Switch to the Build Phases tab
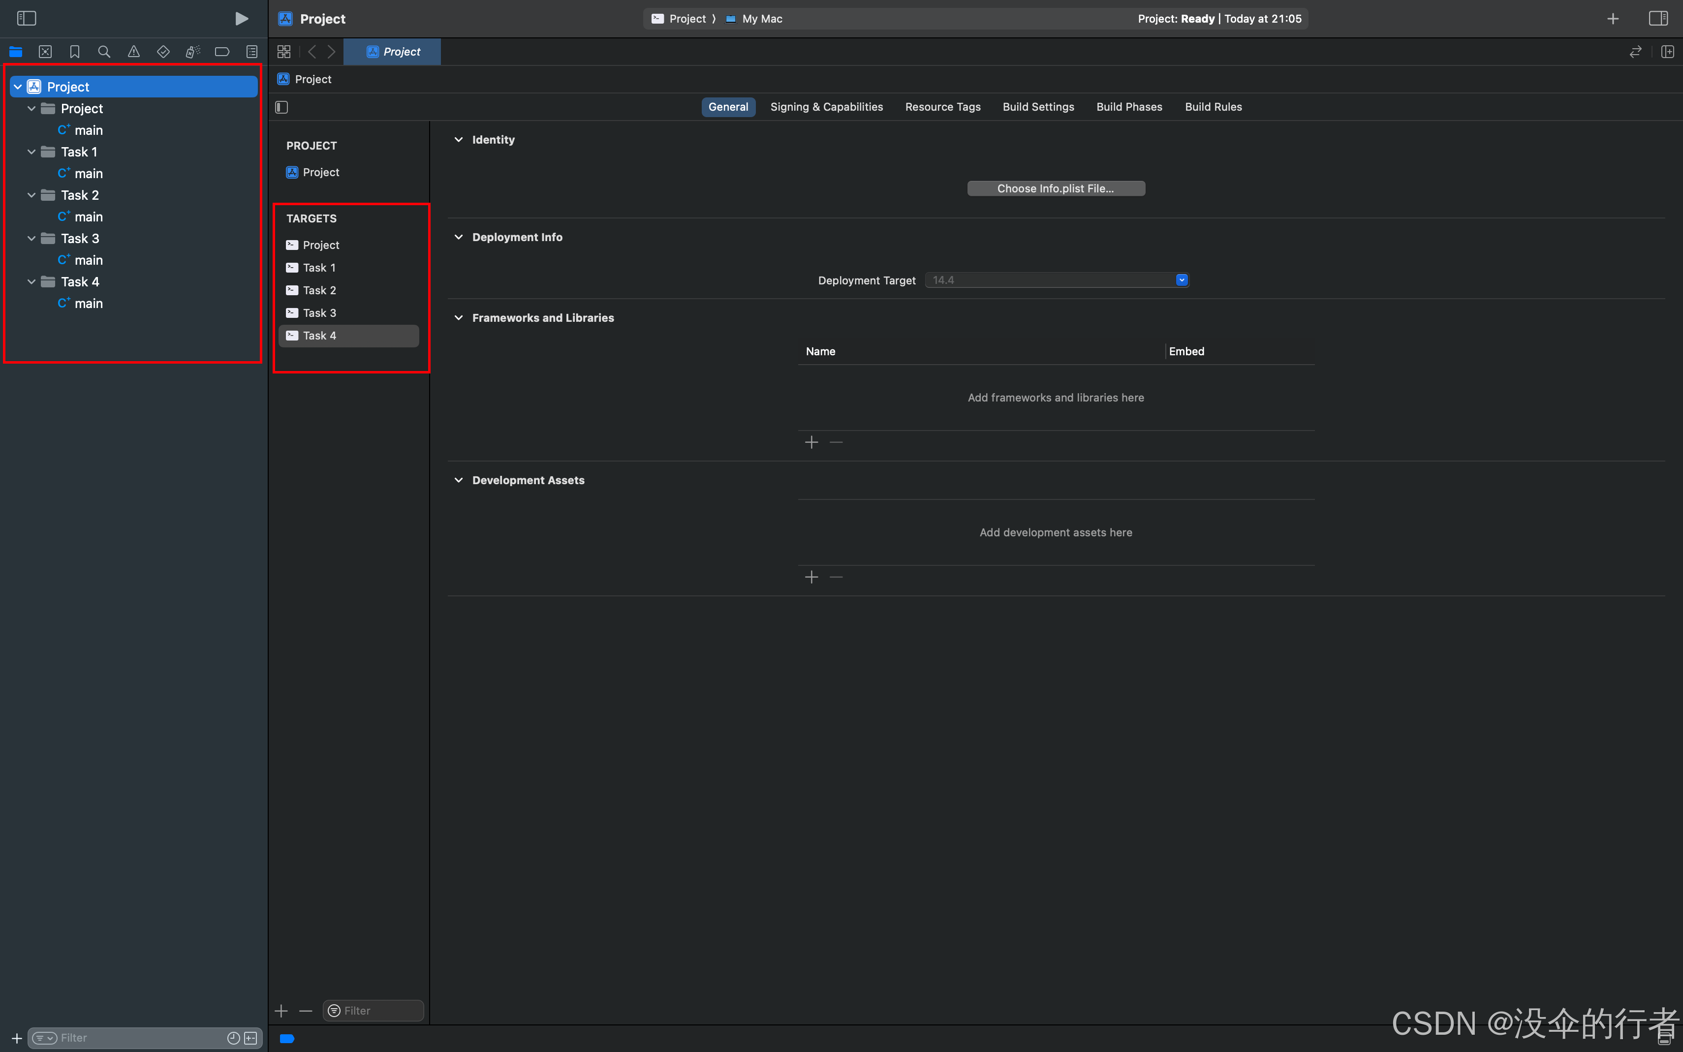 point(1129,107)
